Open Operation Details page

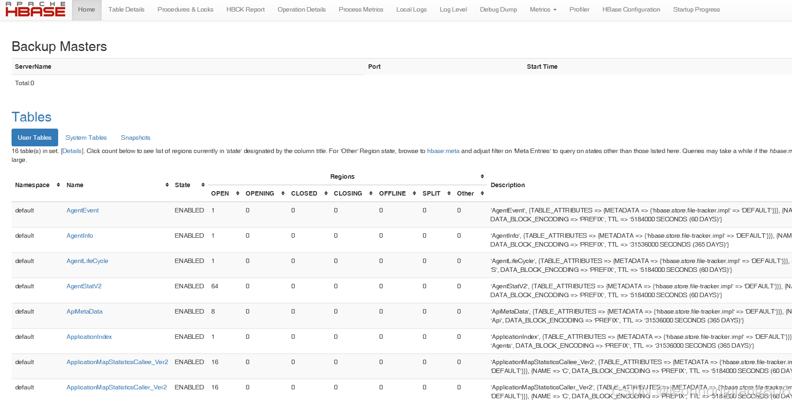302,9
